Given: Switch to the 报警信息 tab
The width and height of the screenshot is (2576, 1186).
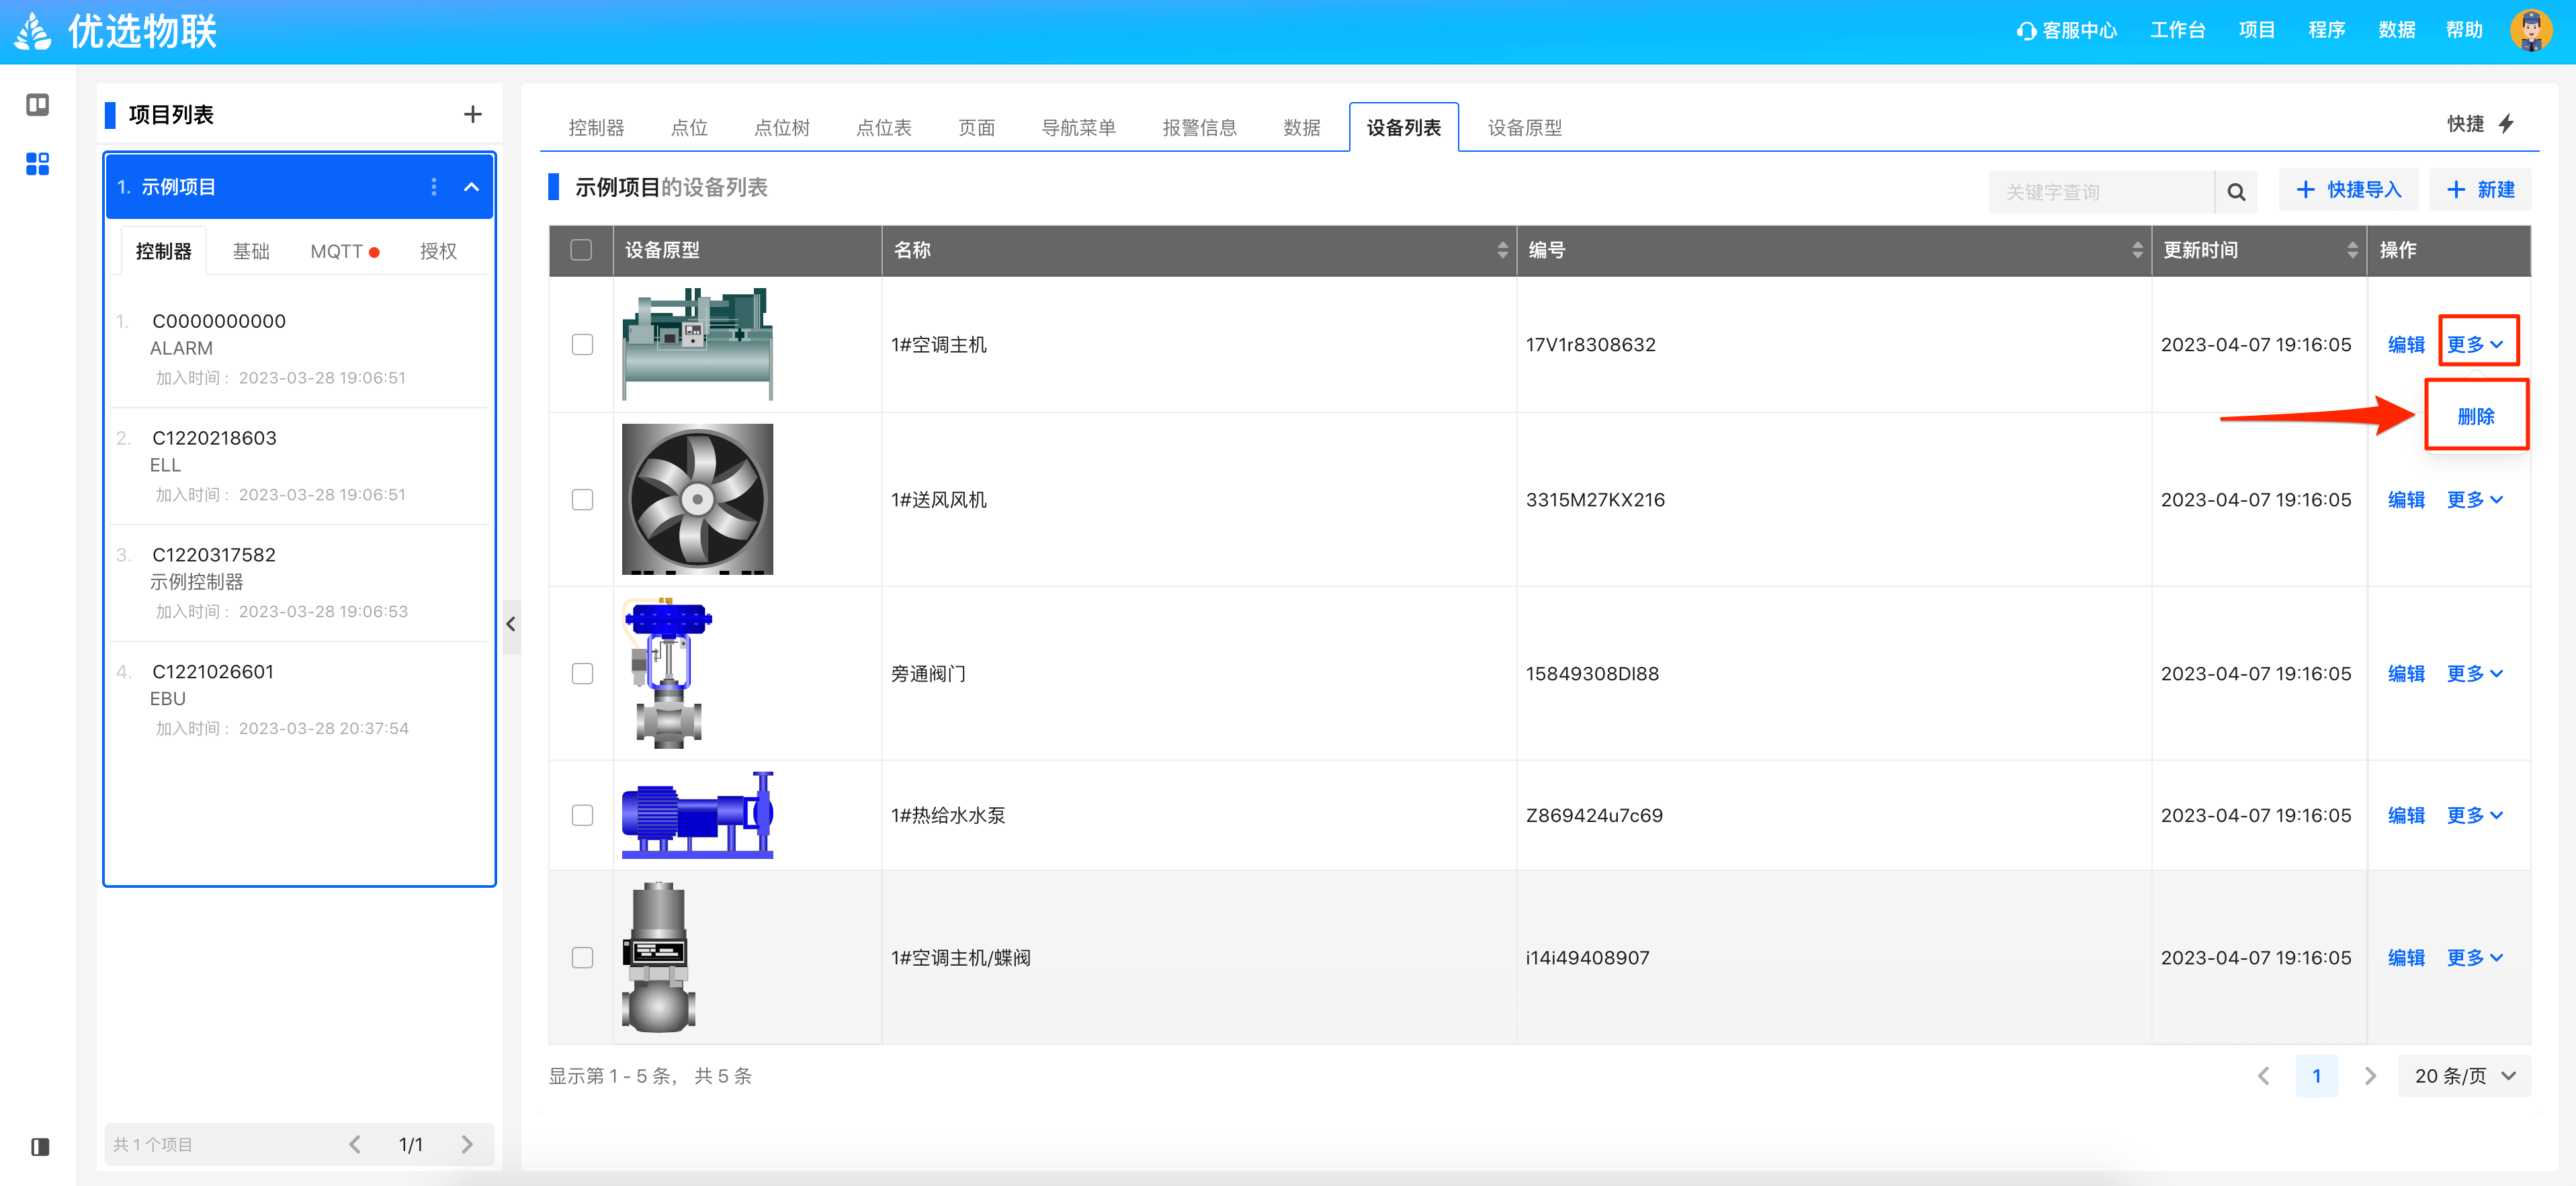Looking at the screenshot, I should (x=1199, y=128).
